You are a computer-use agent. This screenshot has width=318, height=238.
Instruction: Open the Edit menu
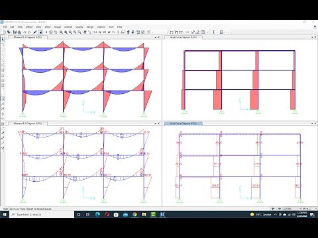(x=12, y=26)
